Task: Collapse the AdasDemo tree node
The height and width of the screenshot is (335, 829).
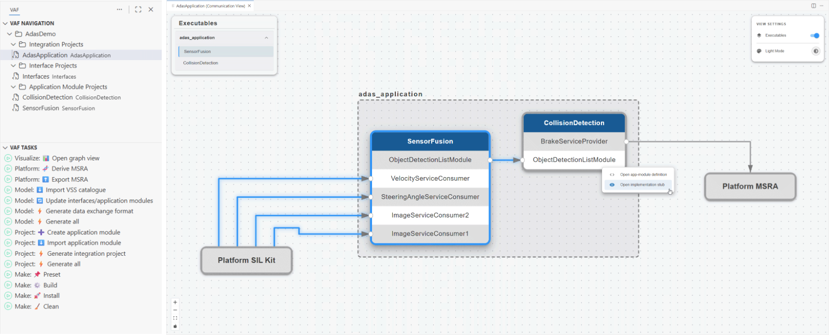Action: point(9,34)
